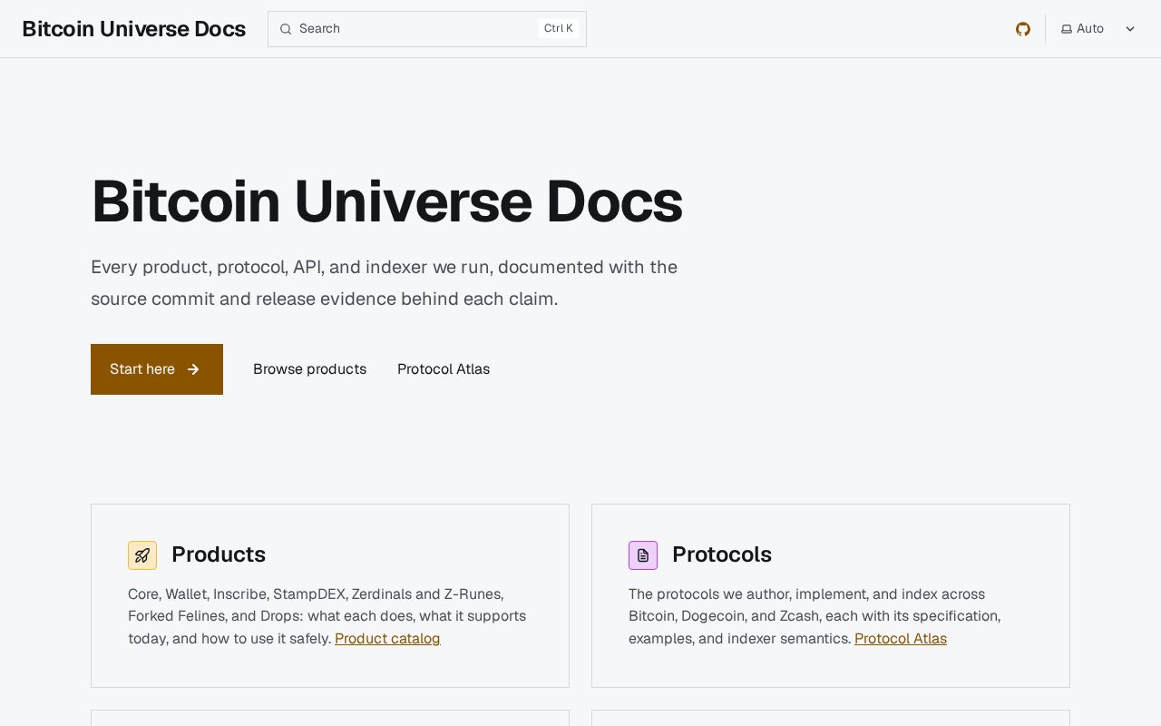Click the Protocols document icon
This screenshot has height=726, width=1161.
click(x=643, y=555)
